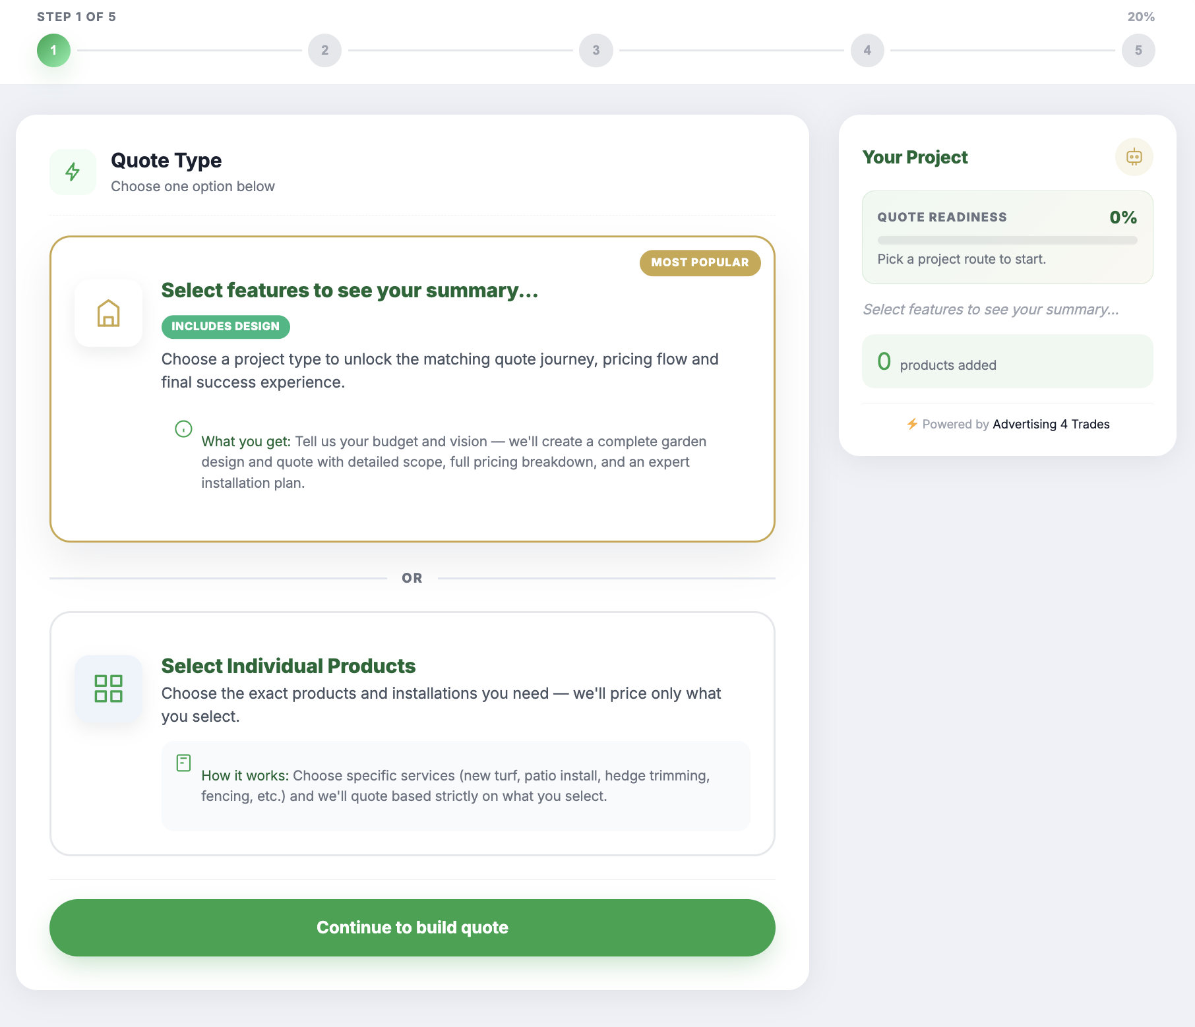Click the info circle icon beside What you get
The image size is (1195, 1027).
pyautogui.click(x=183, y=429)
